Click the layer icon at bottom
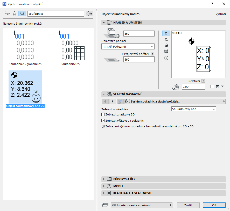Image resolution: width=230 pixels, height=211 pixels. click(105, 205)
